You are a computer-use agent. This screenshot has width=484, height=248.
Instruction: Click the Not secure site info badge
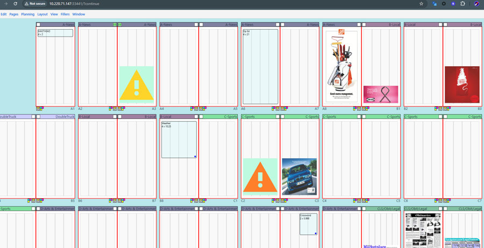[x=35, y=4]
